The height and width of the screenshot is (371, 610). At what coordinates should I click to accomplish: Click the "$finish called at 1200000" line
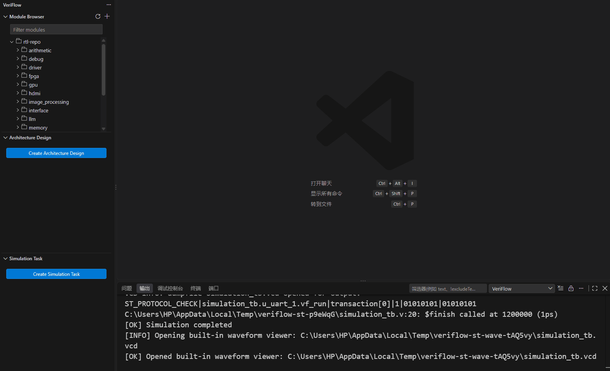(x=341, y=314)
